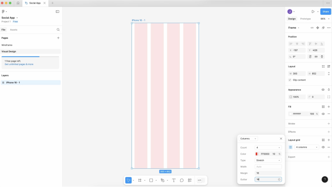Click the Share button

coord(326,11)
